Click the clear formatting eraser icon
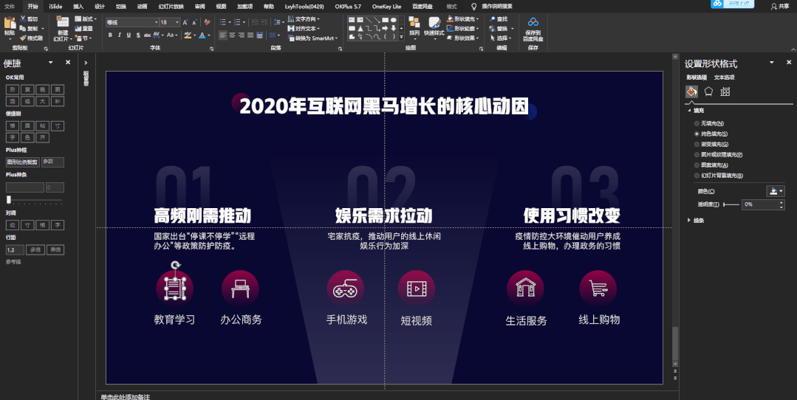 207,22
